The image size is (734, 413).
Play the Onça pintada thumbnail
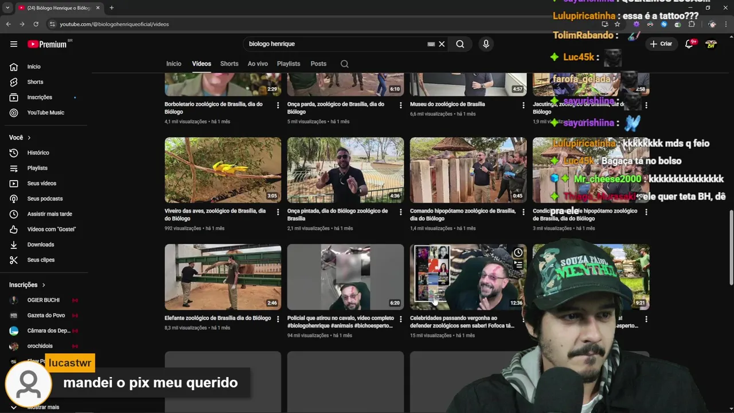pos(345,170)
